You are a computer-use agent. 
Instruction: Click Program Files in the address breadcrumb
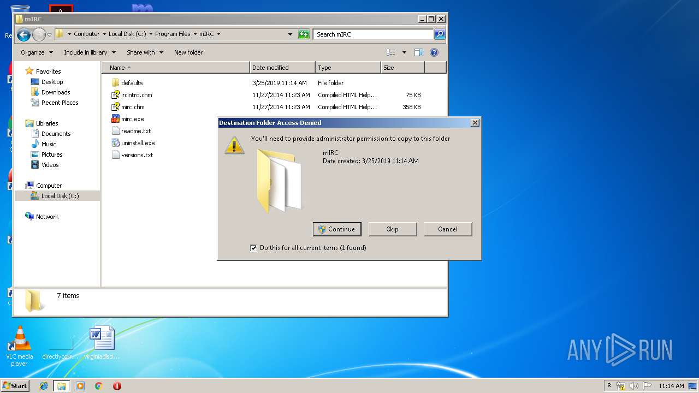[173, 34]
